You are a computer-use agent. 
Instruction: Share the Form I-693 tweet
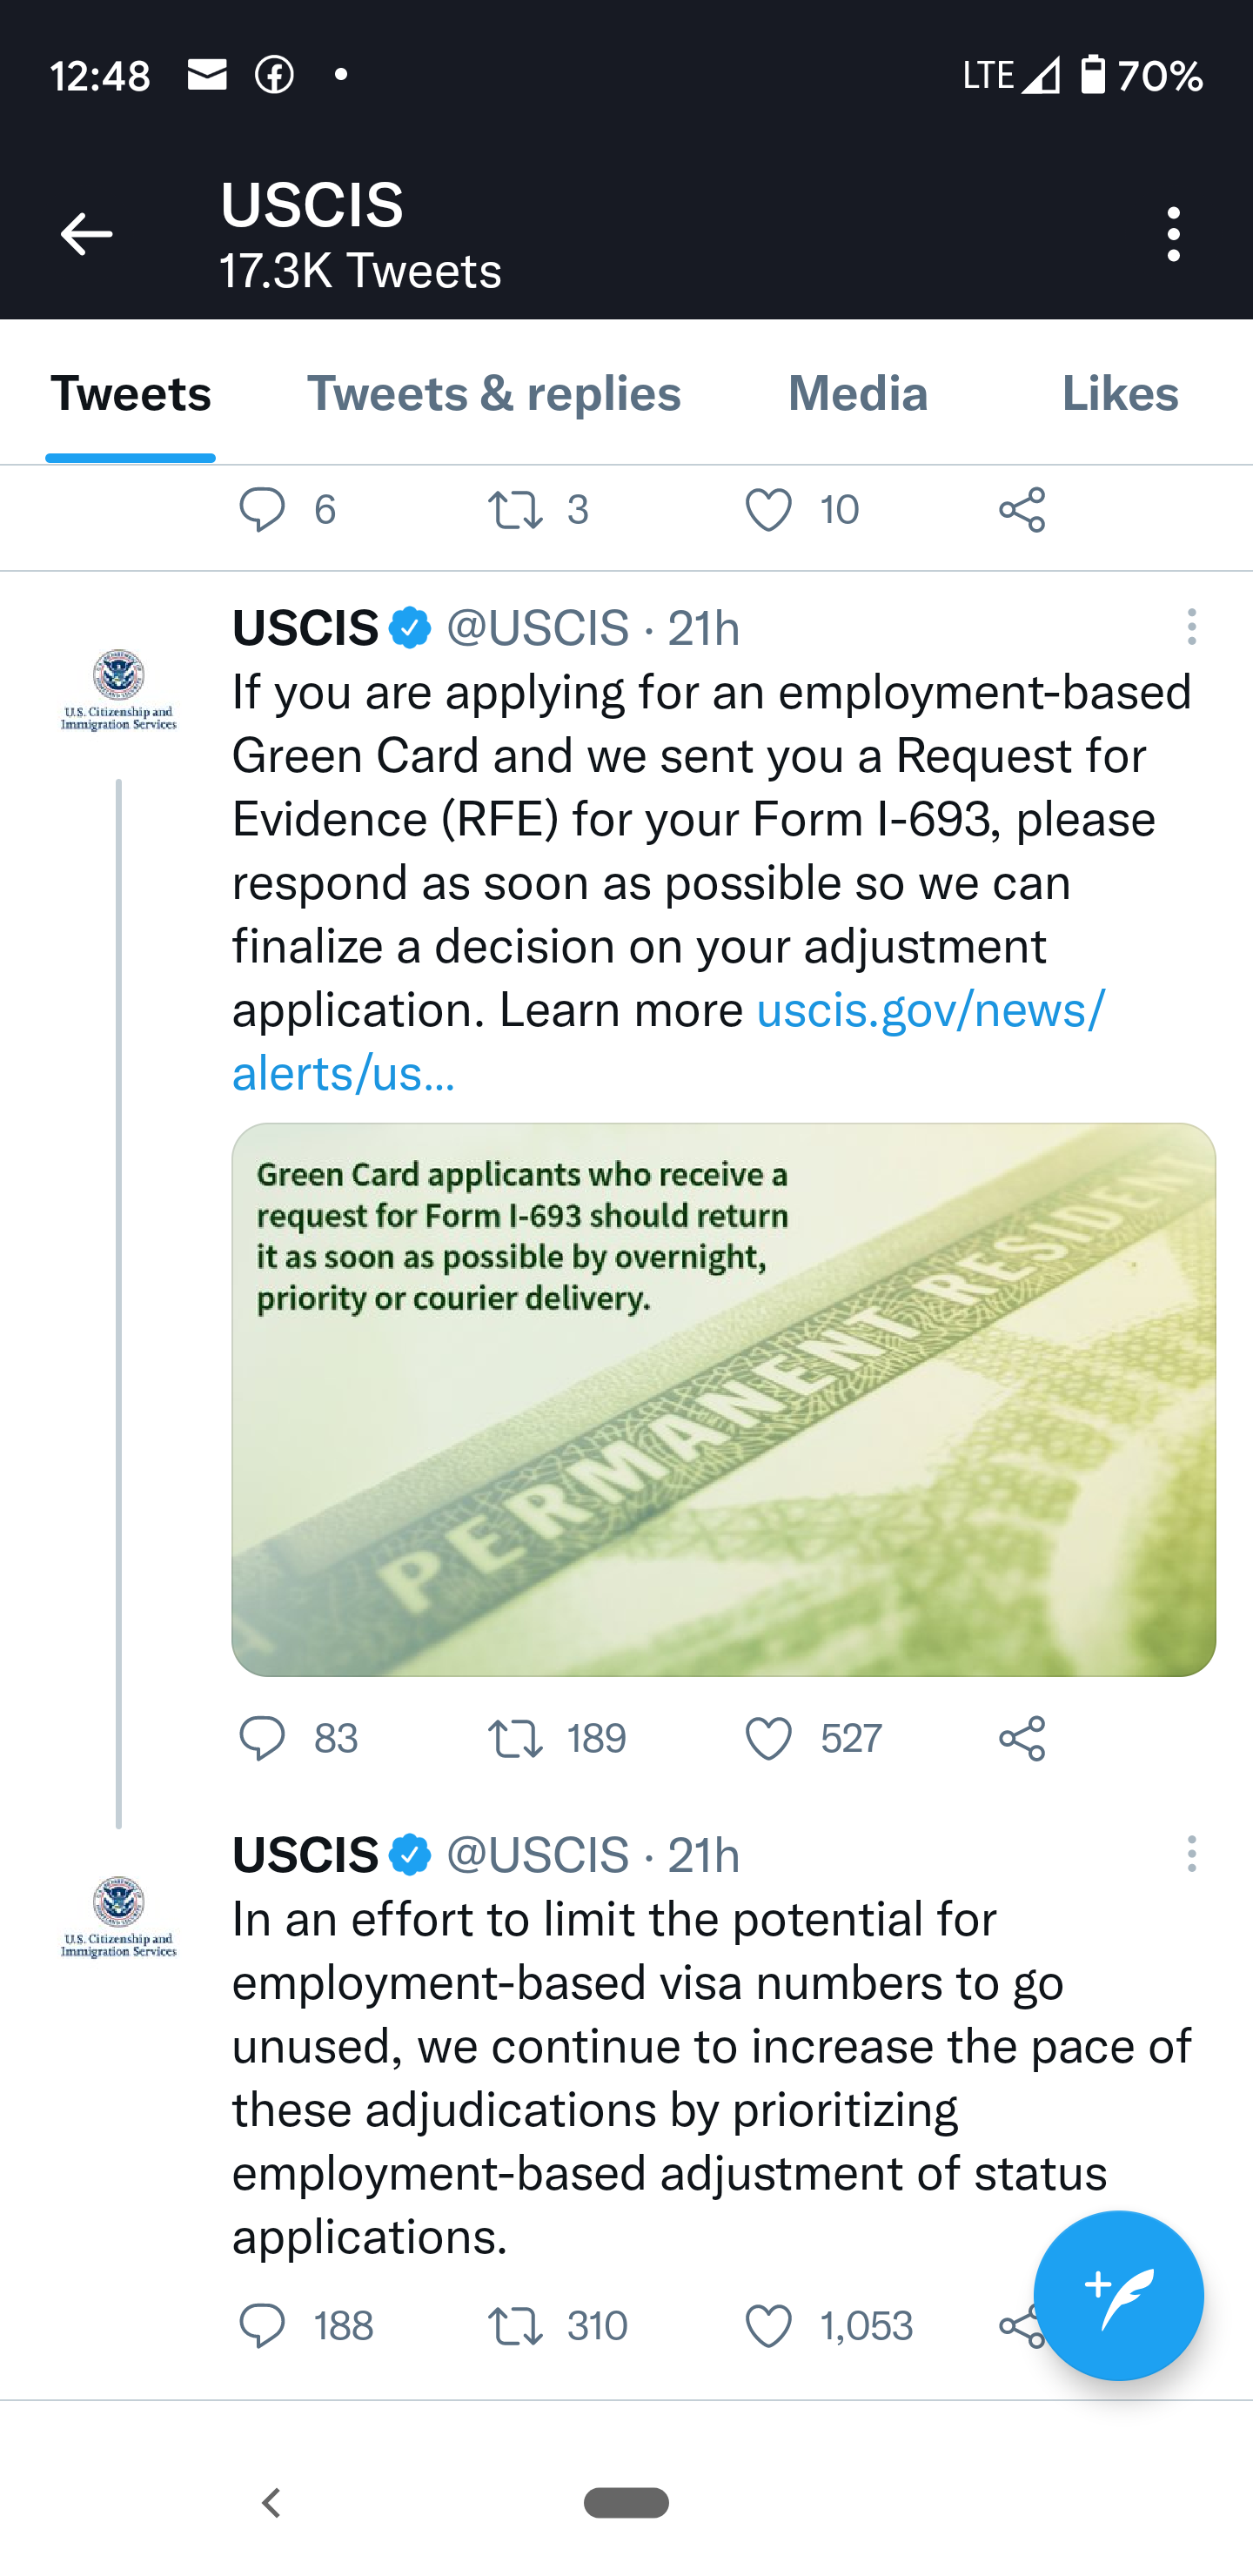tap(1021, 1739)
